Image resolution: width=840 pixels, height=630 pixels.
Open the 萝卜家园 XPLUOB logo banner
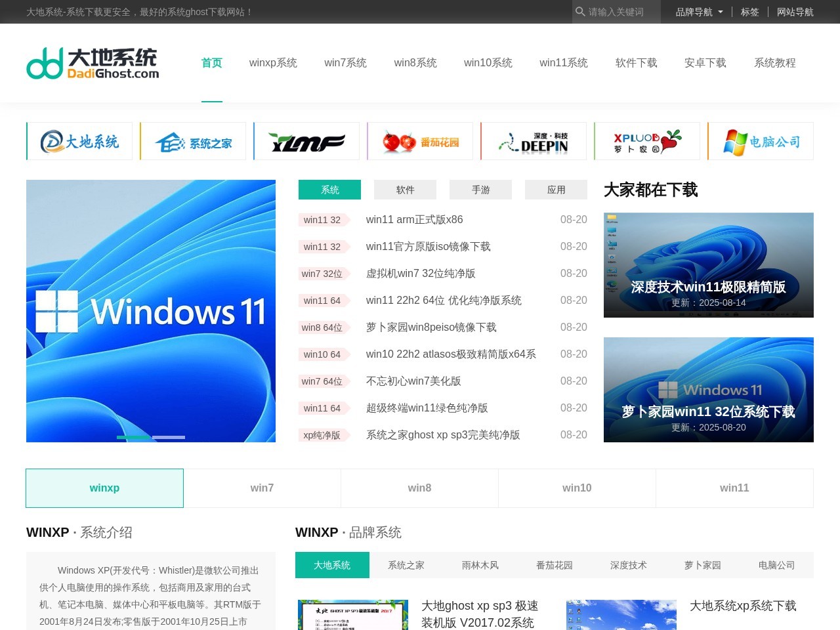tap(647, 141)
